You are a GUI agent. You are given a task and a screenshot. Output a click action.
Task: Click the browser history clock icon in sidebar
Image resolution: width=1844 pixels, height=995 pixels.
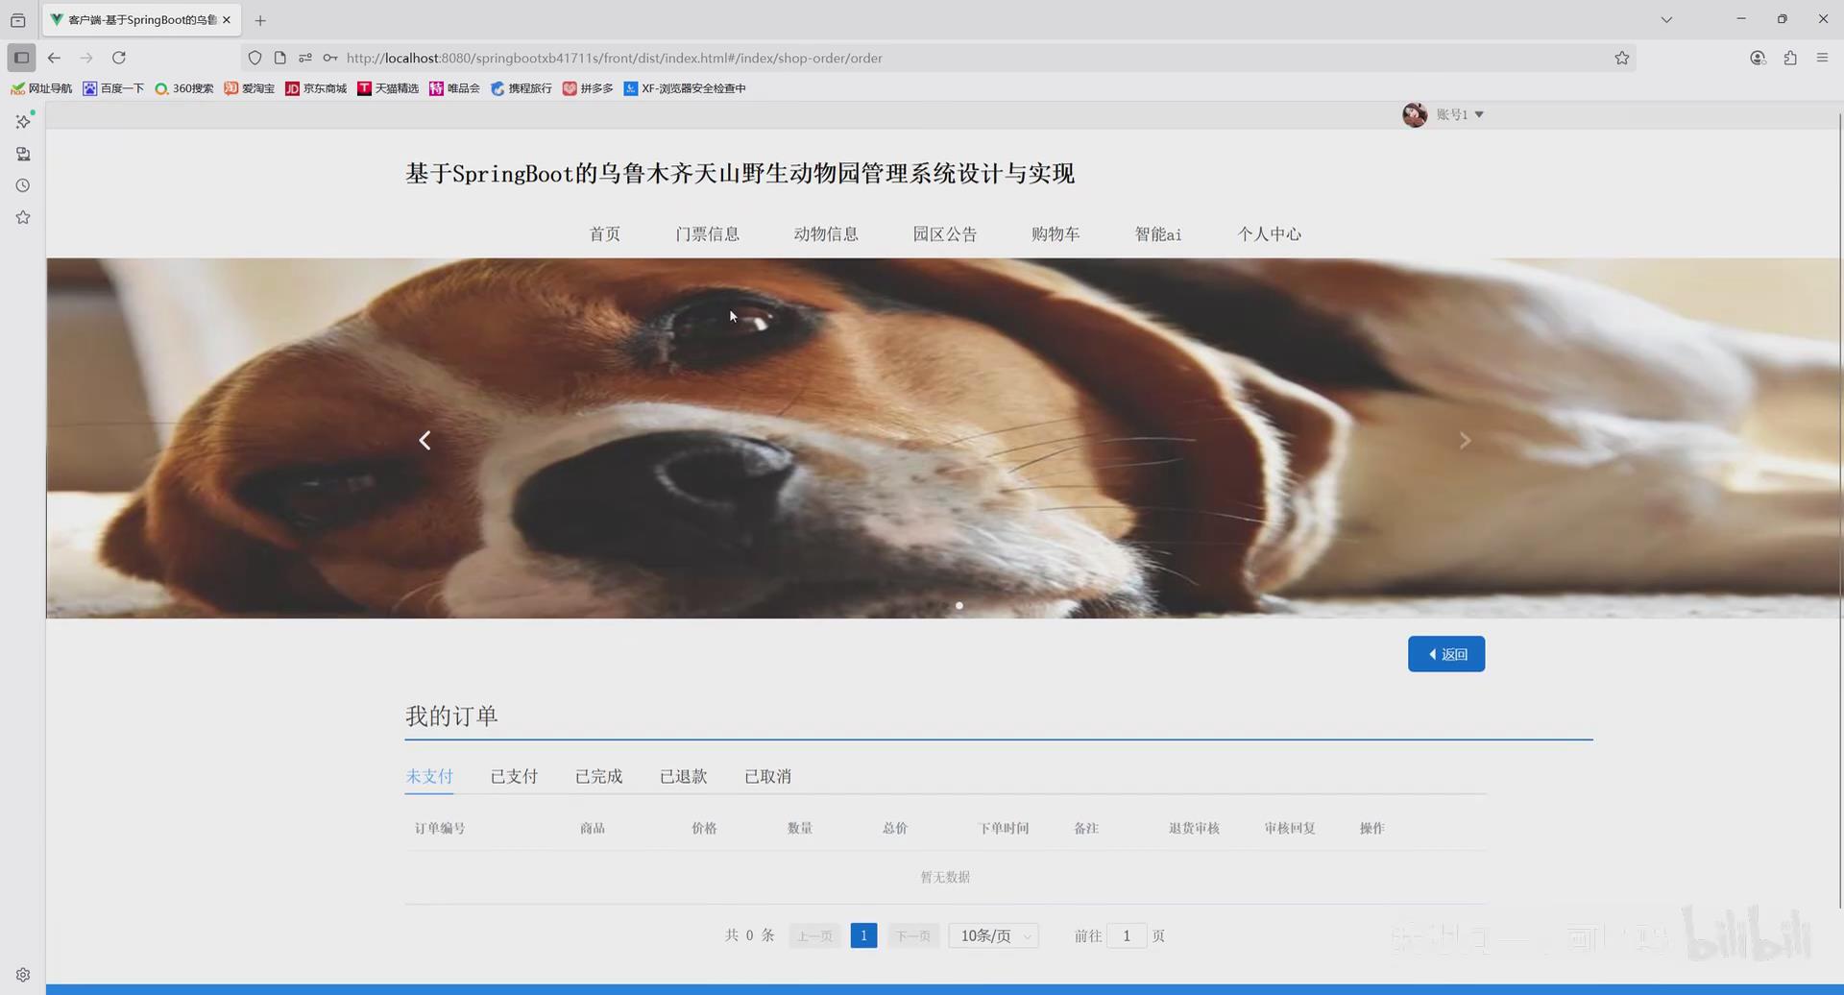click(x=22, y=185)
